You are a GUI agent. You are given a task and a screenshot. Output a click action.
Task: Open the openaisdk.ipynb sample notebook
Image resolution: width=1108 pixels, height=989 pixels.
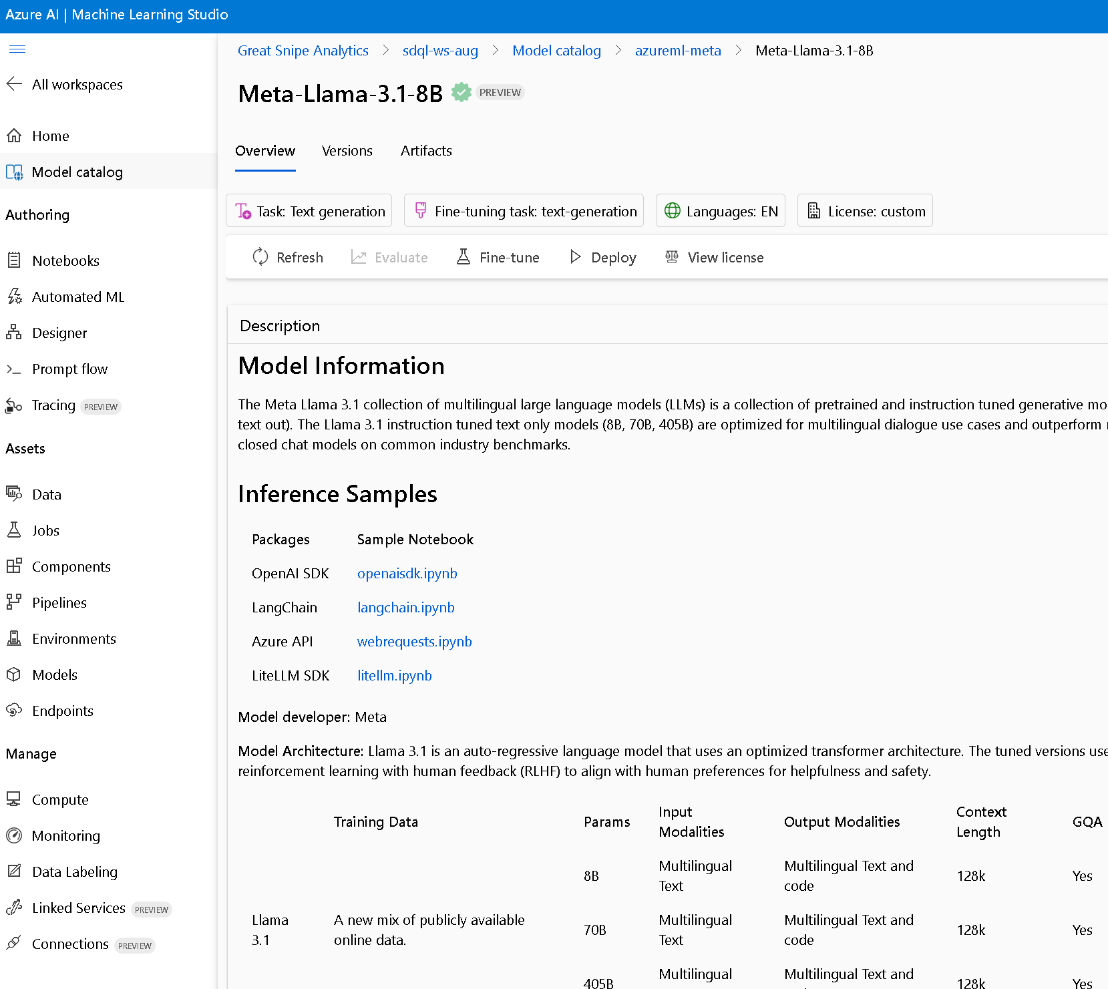pos(407,574)
